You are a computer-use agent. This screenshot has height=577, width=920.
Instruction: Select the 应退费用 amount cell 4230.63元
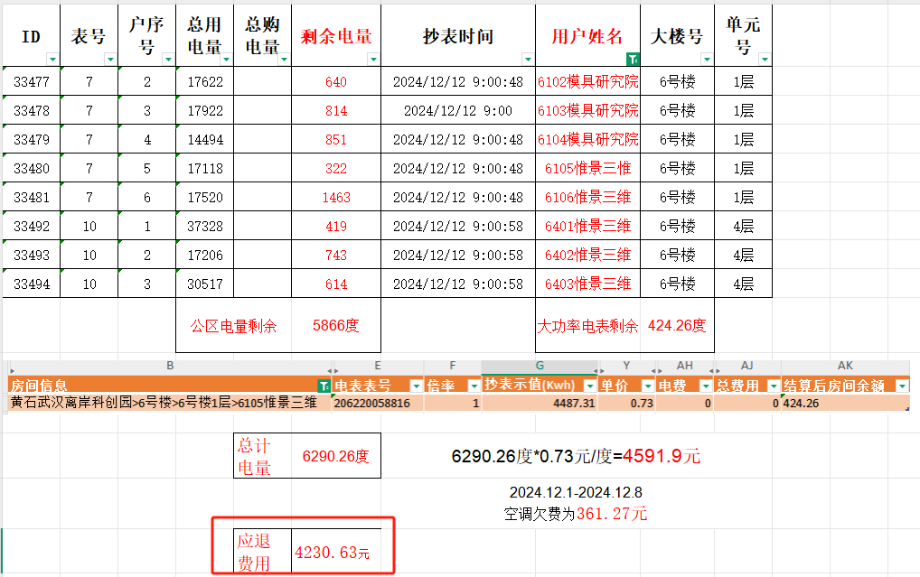click(x=333, y=552)
